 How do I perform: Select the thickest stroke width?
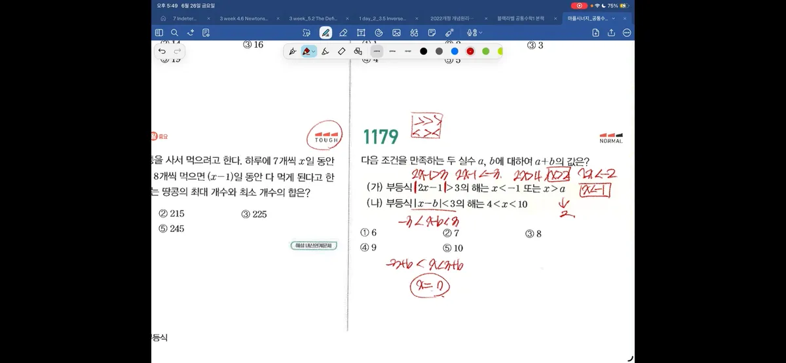click(377, 51)
